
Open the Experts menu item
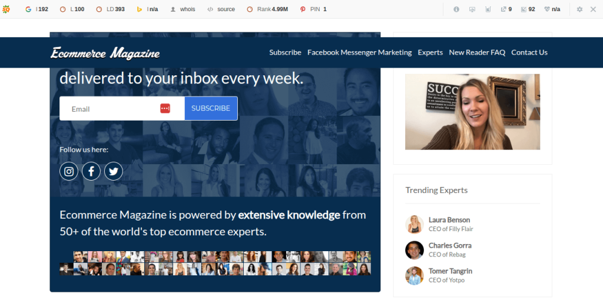(430, 52)
